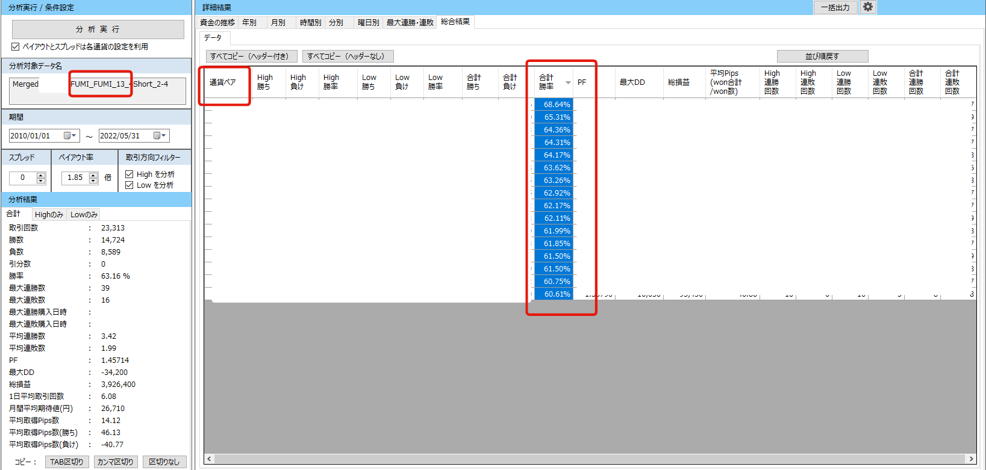The height and width of the screenshot is (470, 986).
Task: Copy with 区切りなし button
Action: [164, 462]
